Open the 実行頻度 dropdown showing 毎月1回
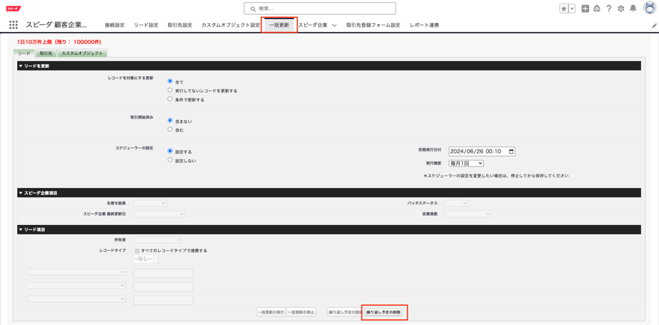 pyautogui.click(x=466, y=163)
